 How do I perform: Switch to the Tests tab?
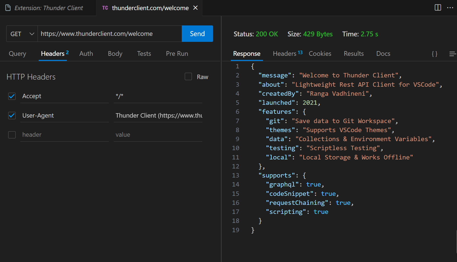point(144,54)
